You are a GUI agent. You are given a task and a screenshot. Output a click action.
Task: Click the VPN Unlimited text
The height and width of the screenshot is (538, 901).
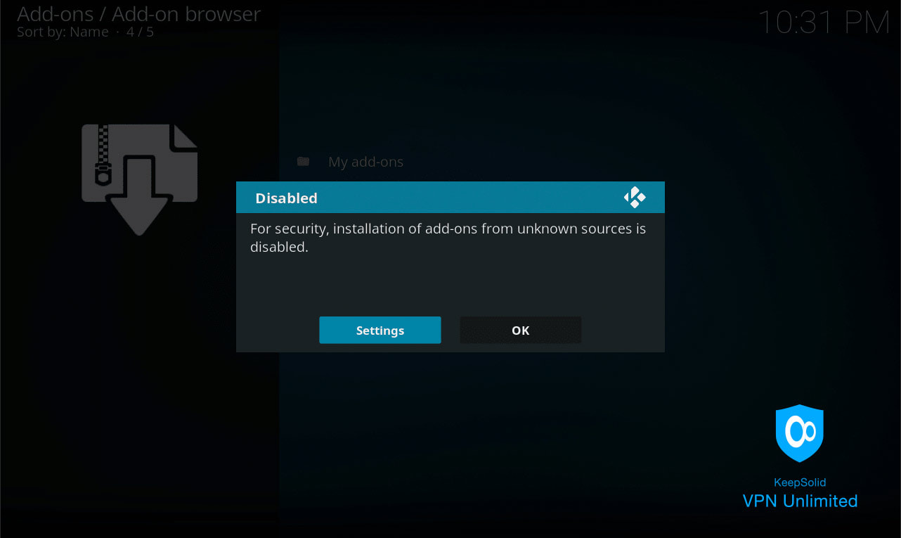click(800, 501)
